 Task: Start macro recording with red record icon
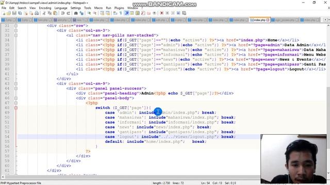pos(161,13)
